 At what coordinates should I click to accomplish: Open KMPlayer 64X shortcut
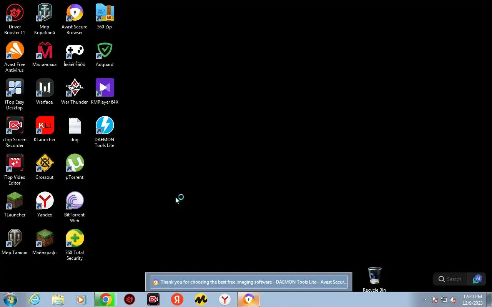[105, 92]
